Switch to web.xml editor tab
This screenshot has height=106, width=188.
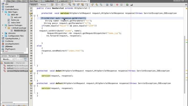point(64,1)
